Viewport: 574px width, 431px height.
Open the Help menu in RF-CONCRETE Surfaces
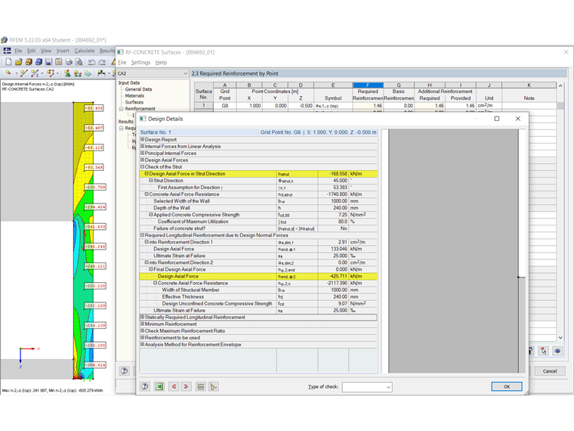[161, 63]
